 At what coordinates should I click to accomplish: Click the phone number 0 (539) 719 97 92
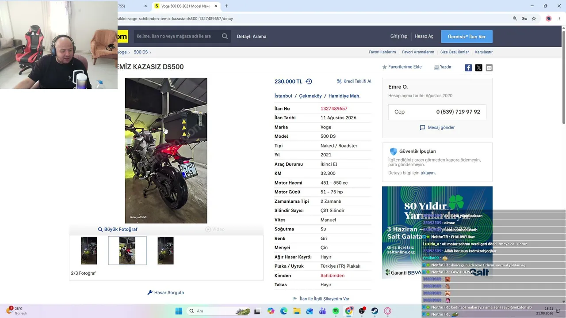pyautogui.click(x=458, y=112)
